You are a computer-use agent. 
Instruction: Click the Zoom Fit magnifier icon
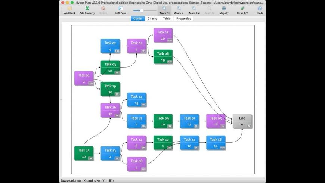coord(164,9)
